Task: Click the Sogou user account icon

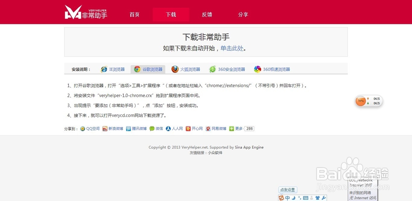Action: click(x=311, y=198)
